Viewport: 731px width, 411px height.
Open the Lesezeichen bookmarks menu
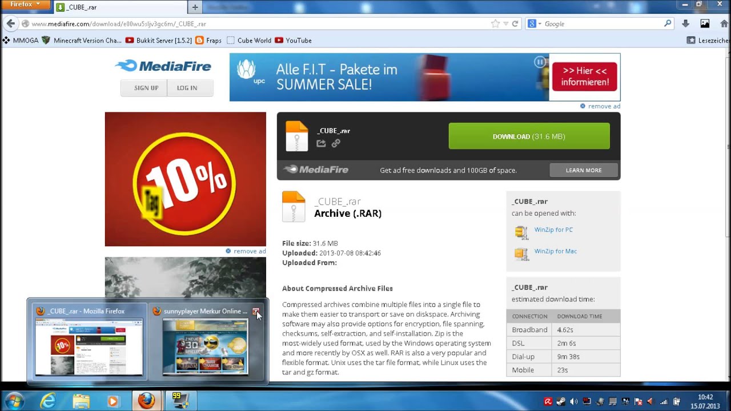coord(708,41)
